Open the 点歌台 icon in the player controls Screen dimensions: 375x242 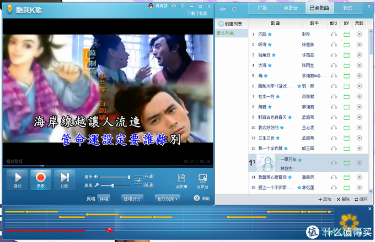[202, 181]
